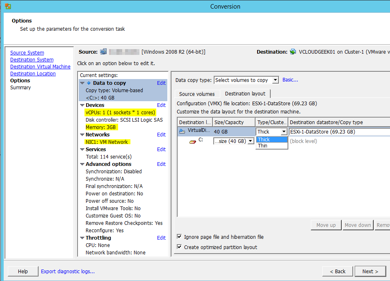The height and width of the screenshot is (281, 390).
Task: Switch to the Source volumes tab
Action: tap(197, 94)
